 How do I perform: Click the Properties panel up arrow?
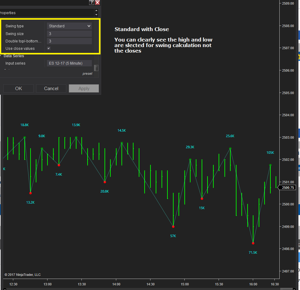tap(96, 10)
